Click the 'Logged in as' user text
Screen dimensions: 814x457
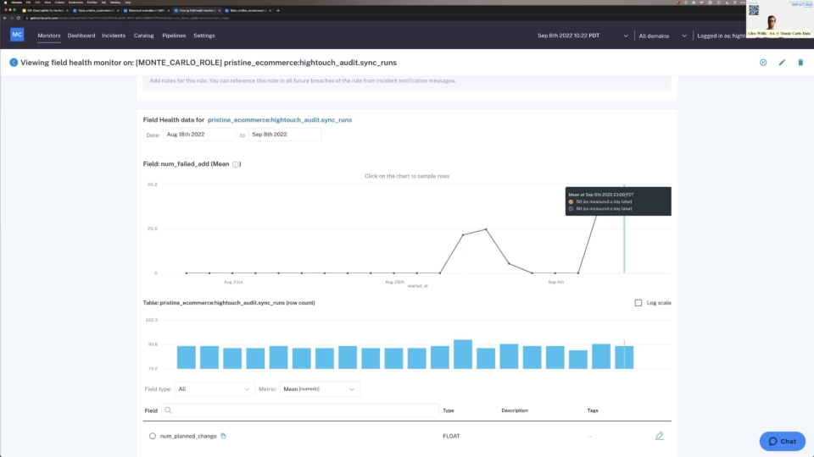click(x=721, y=36)
